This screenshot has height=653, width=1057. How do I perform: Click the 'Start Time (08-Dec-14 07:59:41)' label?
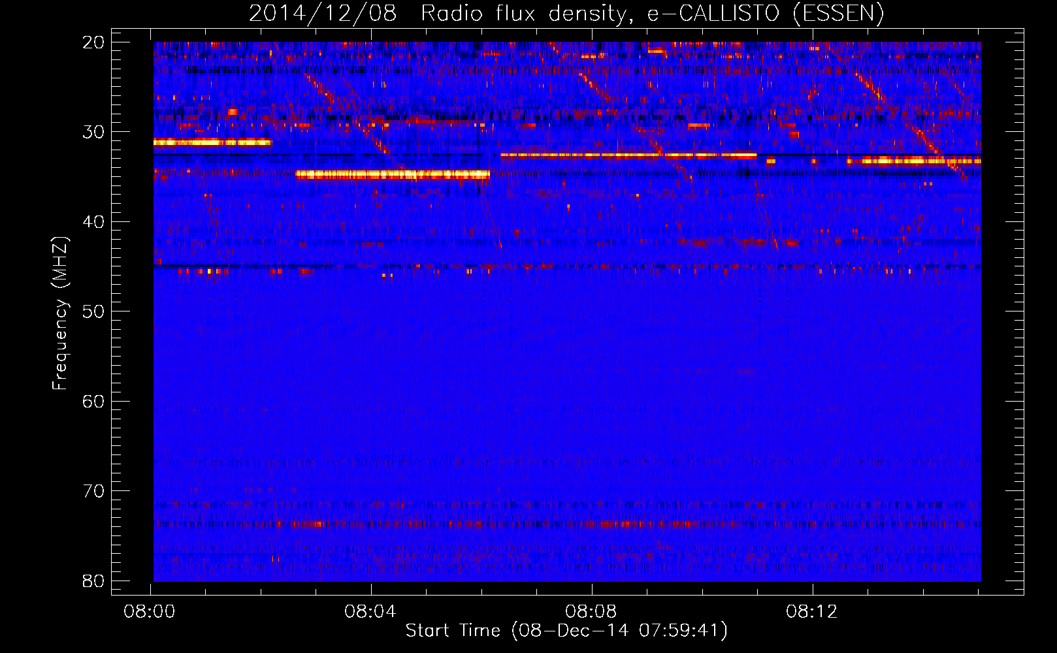coord(566,631)
